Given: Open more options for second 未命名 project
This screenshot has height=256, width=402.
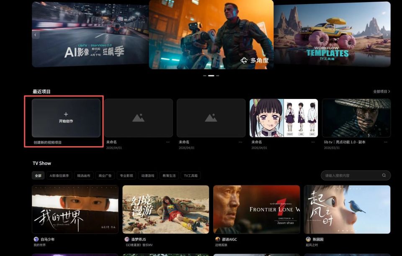Looking at the screenshot, I should tap(240, 142).
